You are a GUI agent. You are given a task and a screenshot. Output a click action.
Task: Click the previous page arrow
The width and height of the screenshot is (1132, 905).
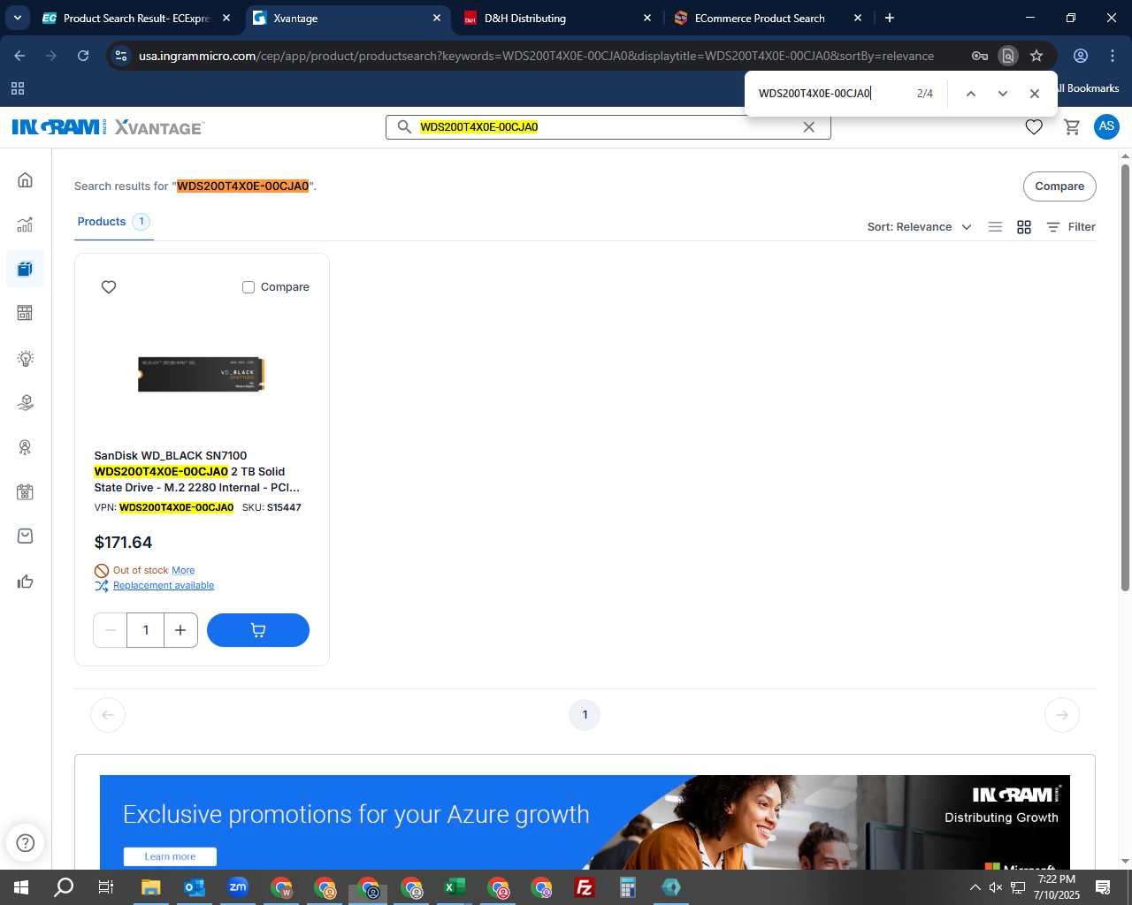click(108, 715)
